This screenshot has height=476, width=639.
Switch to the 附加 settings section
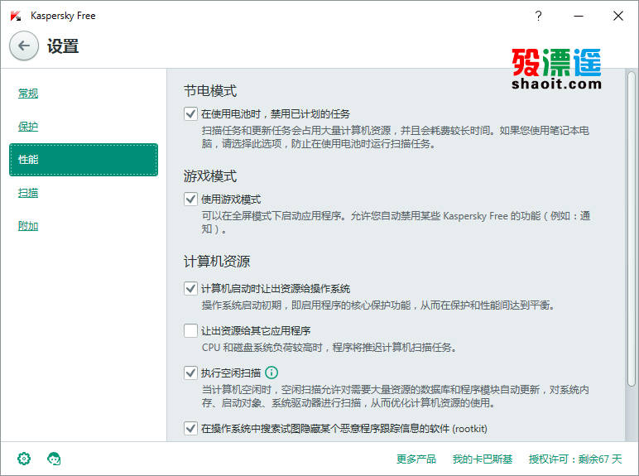click(28, 226)
